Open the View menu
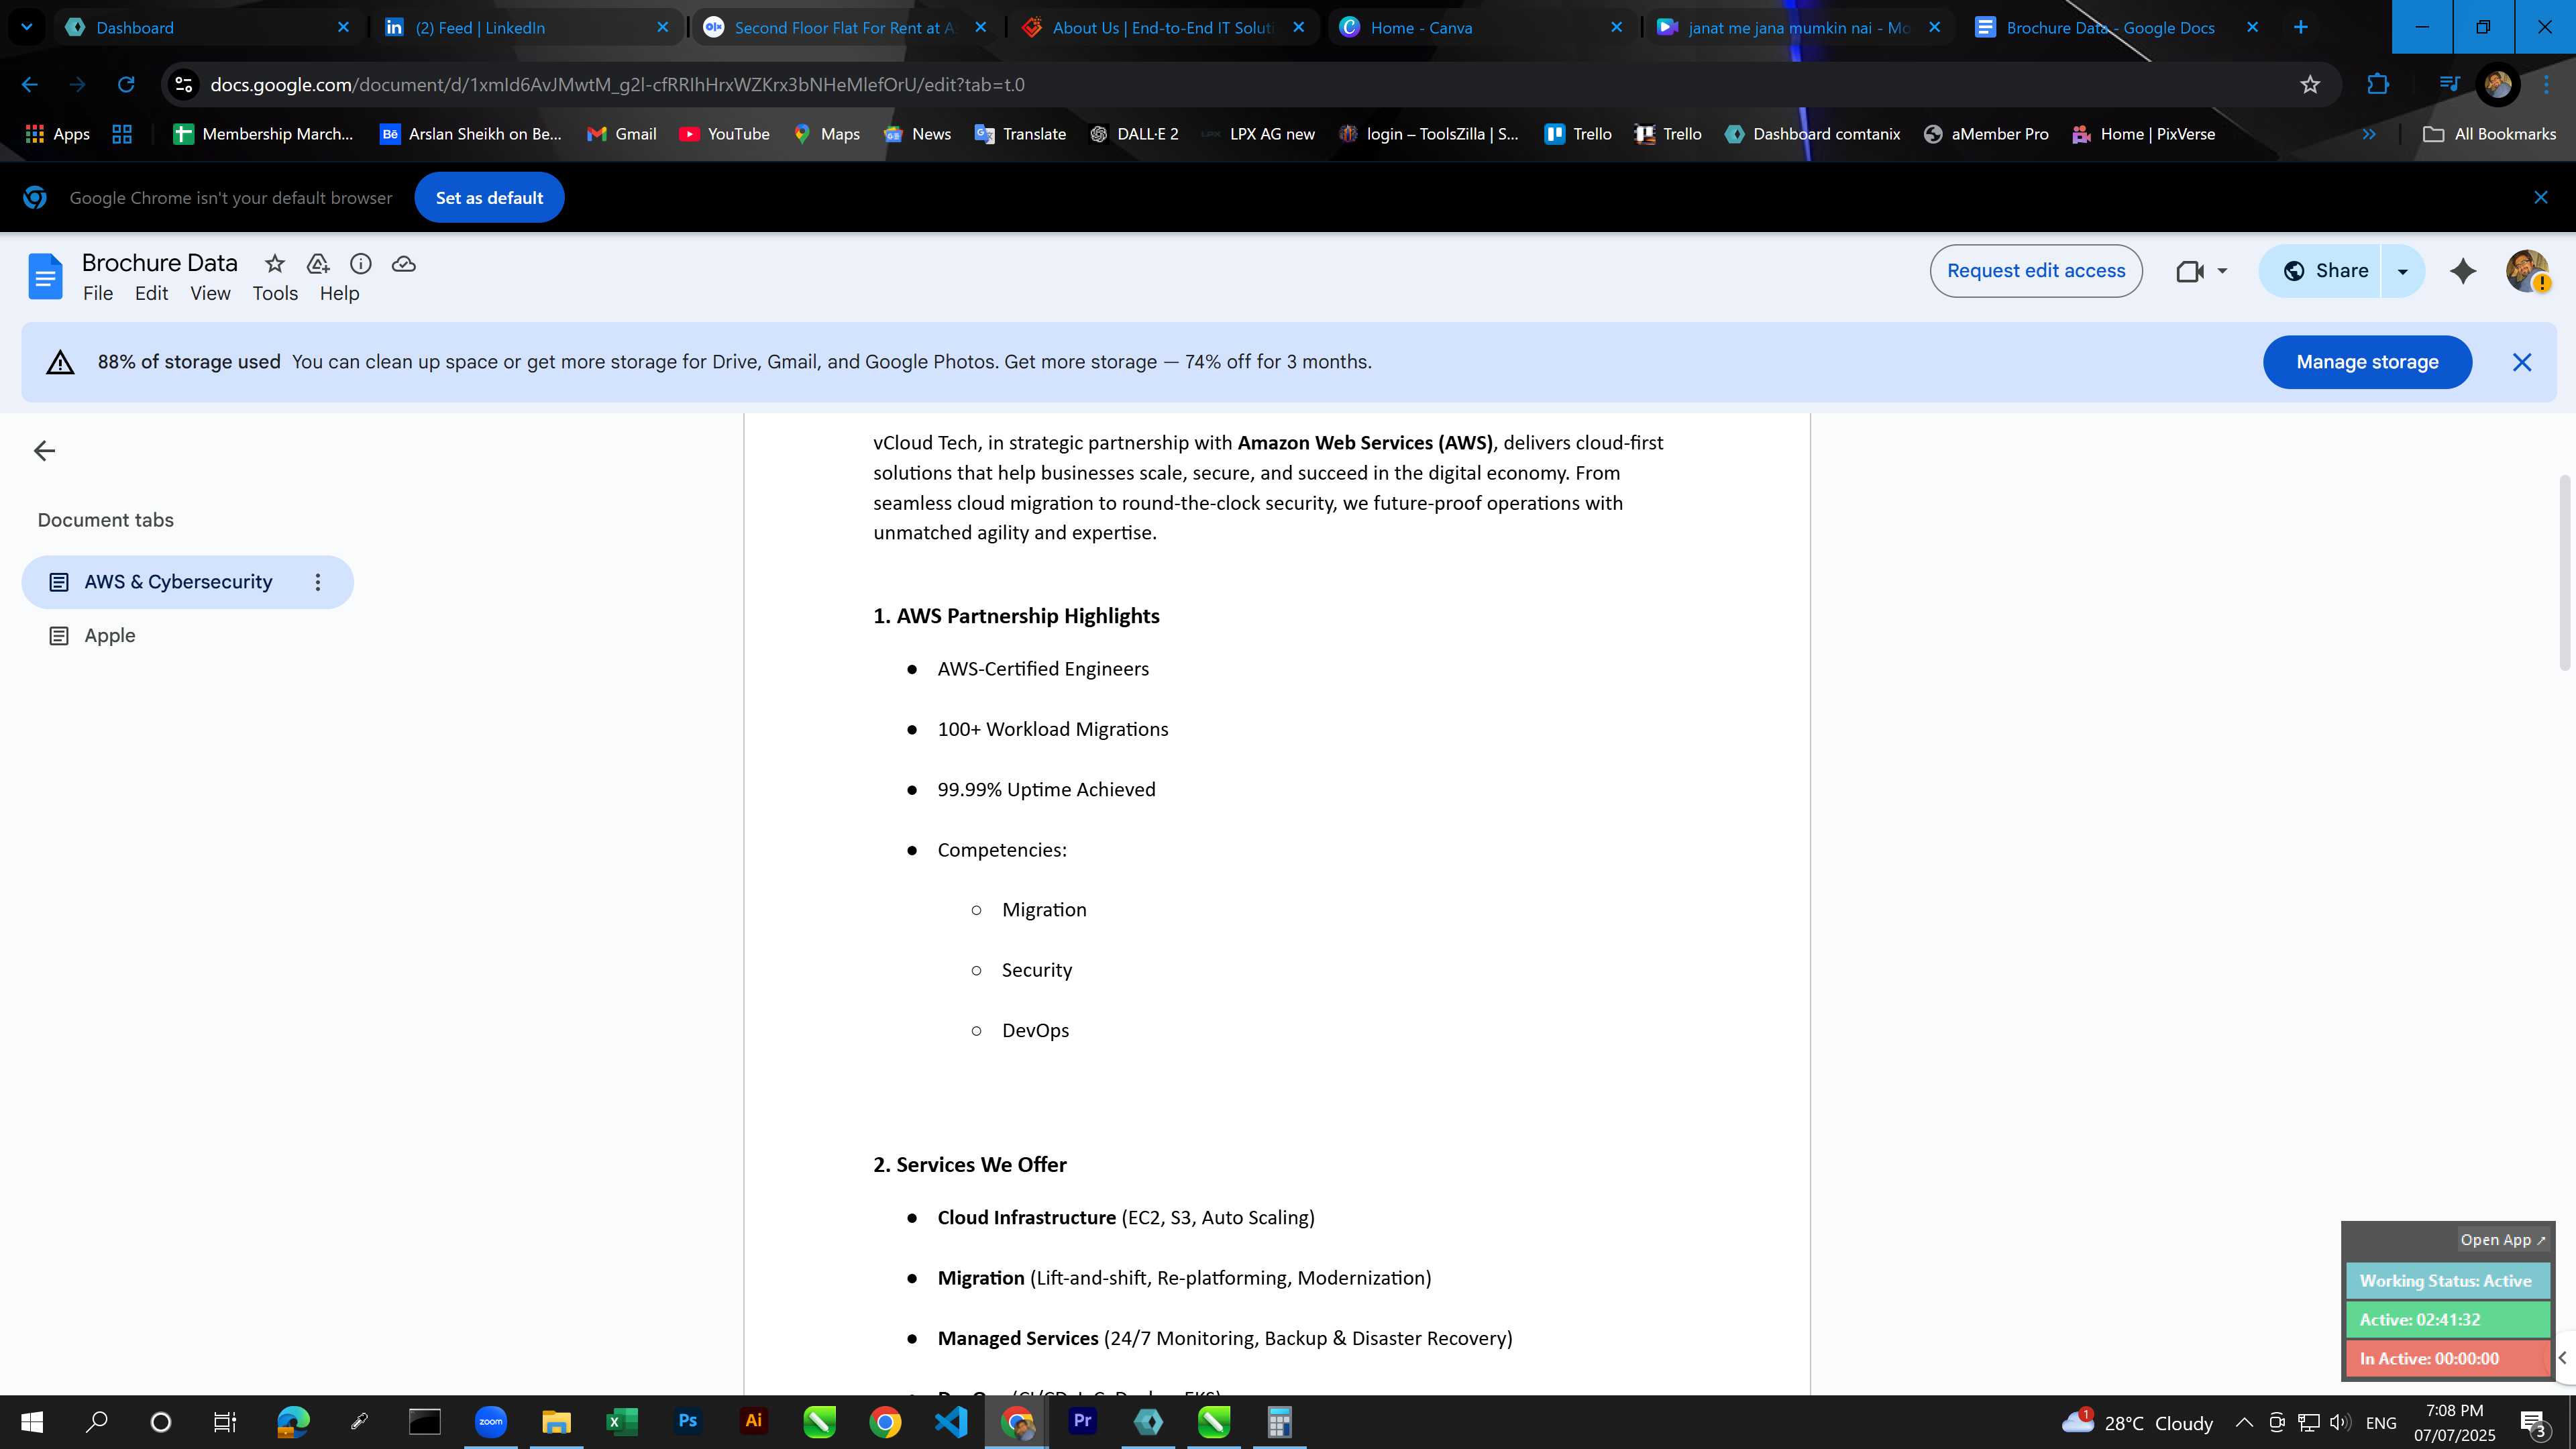Viewport: 2576px width, 1449px height. pyautogui.click(x=210, y=294)
